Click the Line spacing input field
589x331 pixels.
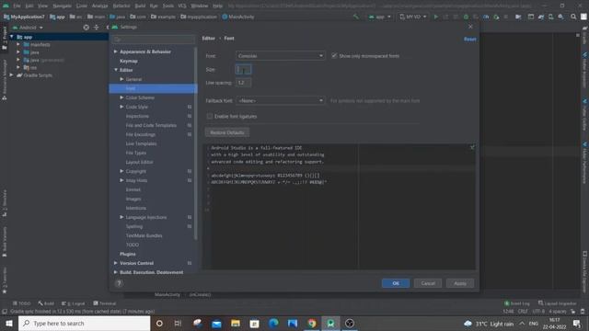click(243, 83)
